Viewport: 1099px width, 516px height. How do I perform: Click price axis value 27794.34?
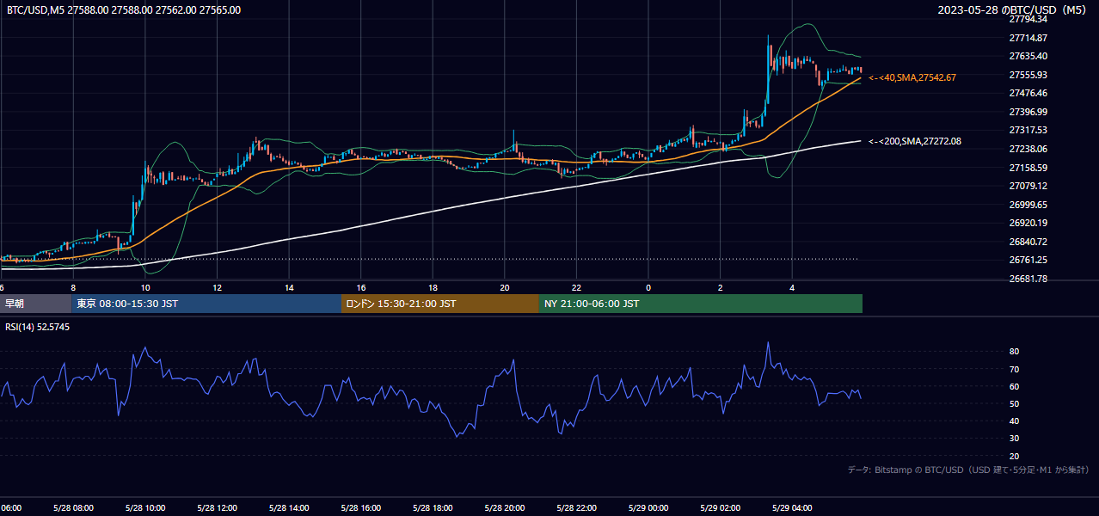(x=1028, y=19)
